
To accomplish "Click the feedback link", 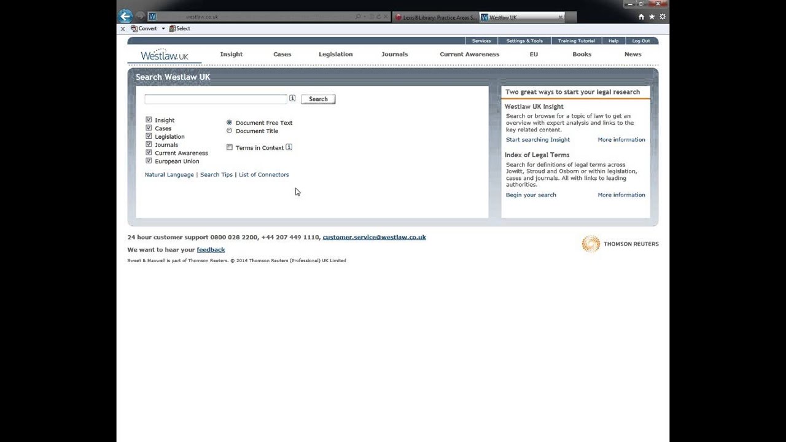I will [x=211, y=250].
